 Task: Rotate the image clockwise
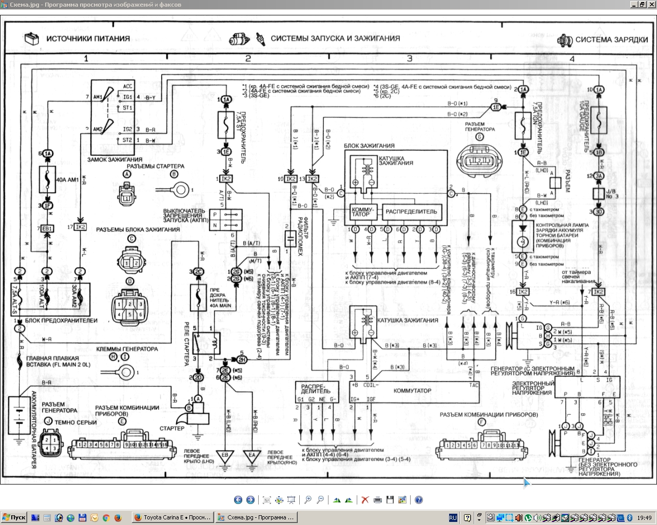337,500
